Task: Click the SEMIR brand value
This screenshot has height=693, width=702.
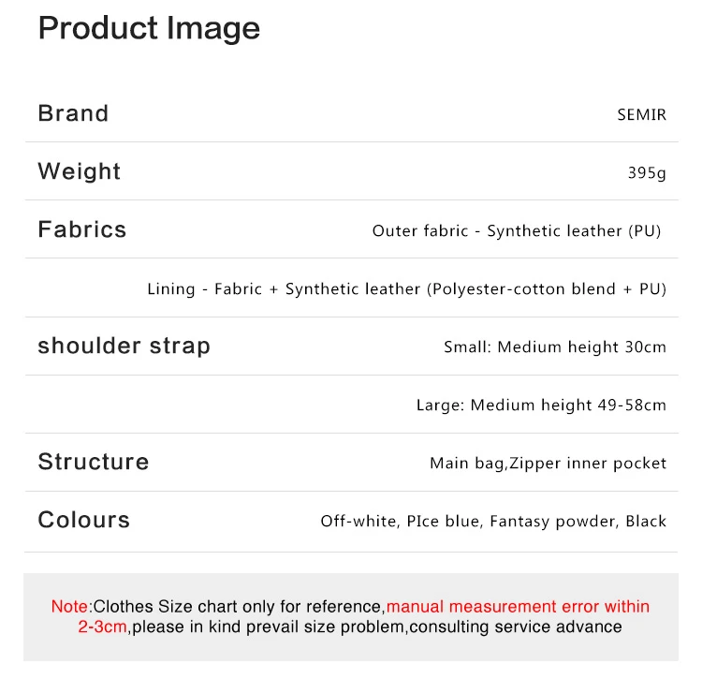Action: (641, 114)
